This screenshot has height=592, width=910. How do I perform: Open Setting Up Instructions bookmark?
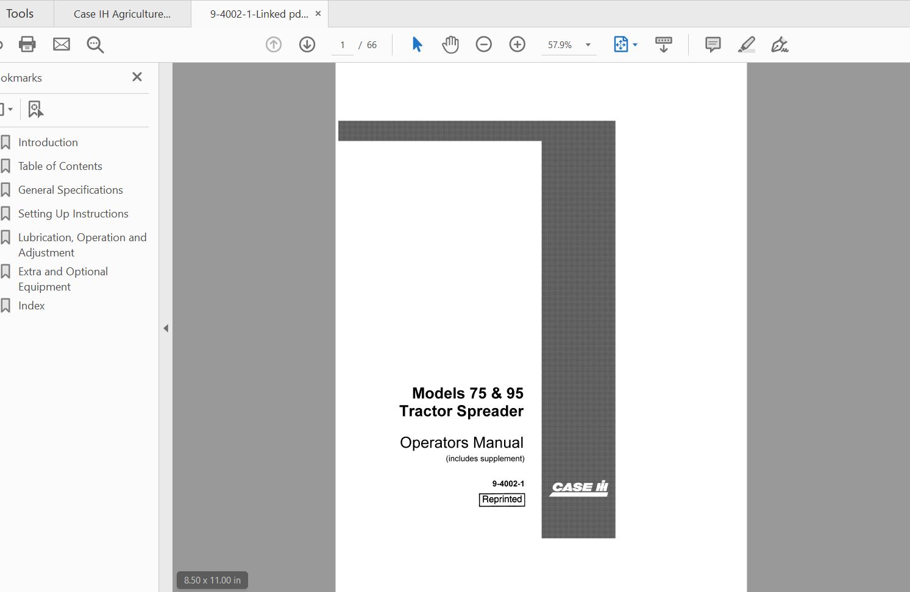[x=73, y=214]
